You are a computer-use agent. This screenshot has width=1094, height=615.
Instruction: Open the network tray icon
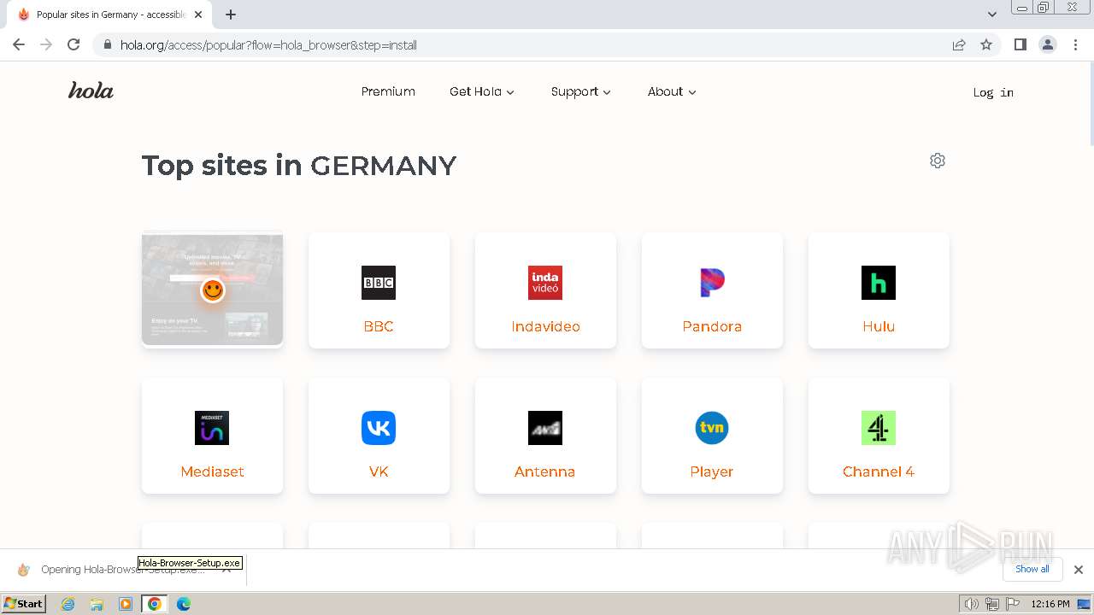991,604
